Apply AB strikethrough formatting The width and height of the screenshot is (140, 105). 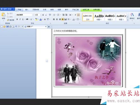coord(27,19)
